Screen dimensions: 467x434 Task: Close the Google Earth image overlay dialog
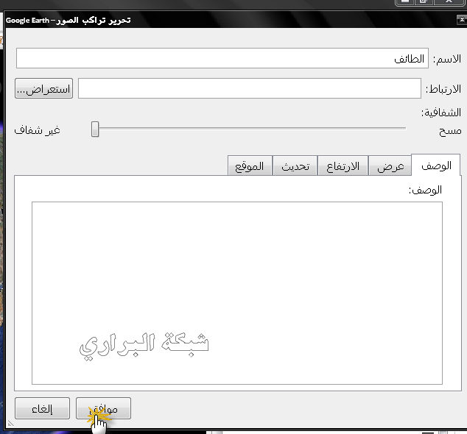462,20
